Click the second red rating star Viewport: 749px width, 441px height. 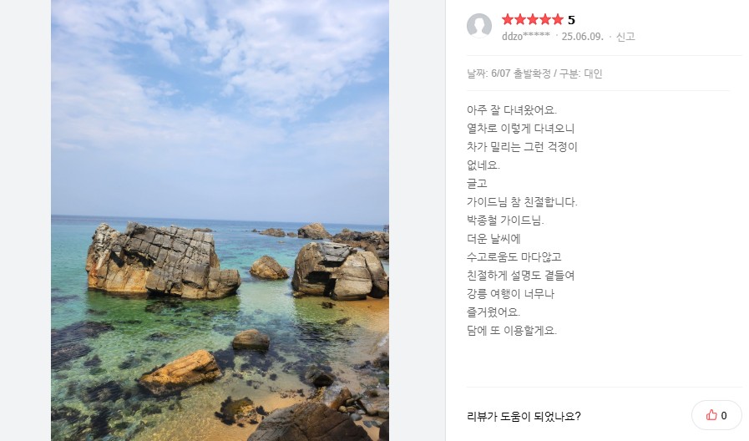click(520, 19)
